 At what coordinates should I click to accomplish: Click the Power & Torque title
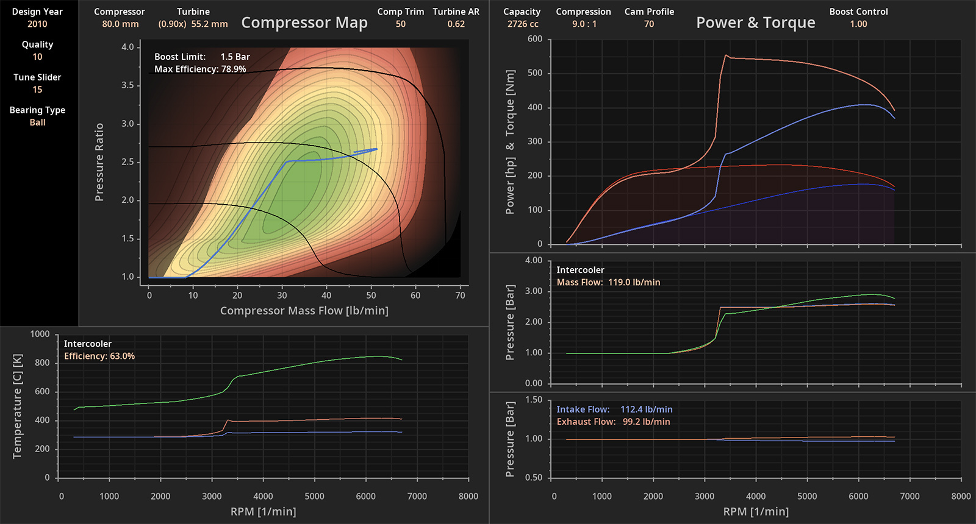[x=756, y=23]
